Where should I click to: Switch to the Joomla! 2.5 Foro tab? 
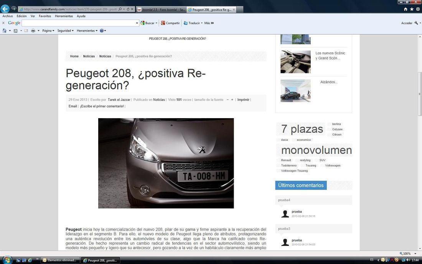pyautogui.click(x=161, y=10)
